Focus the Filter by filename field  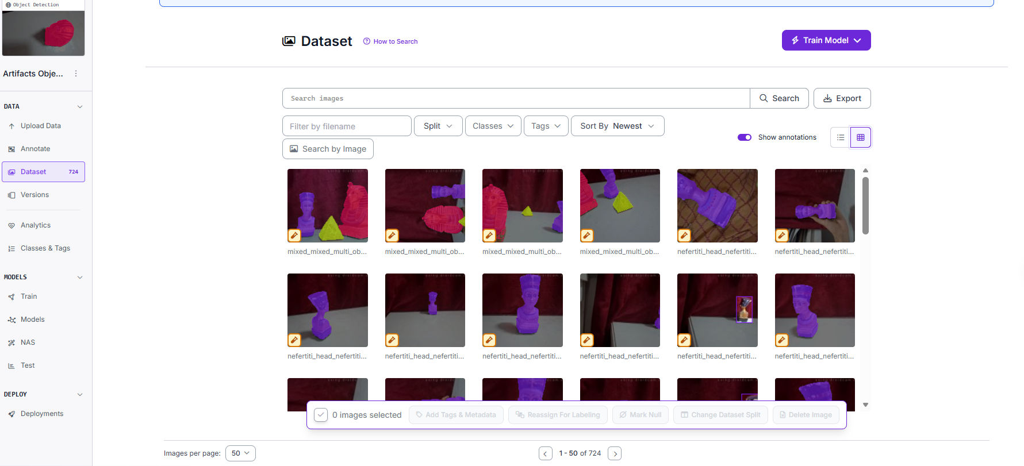(x=347, y=126)
